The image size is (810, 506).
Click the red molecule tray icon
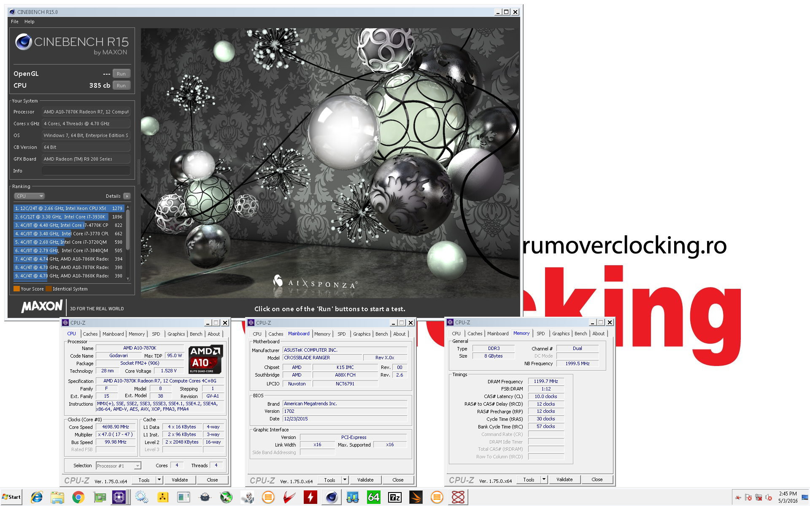coord(738,498)
